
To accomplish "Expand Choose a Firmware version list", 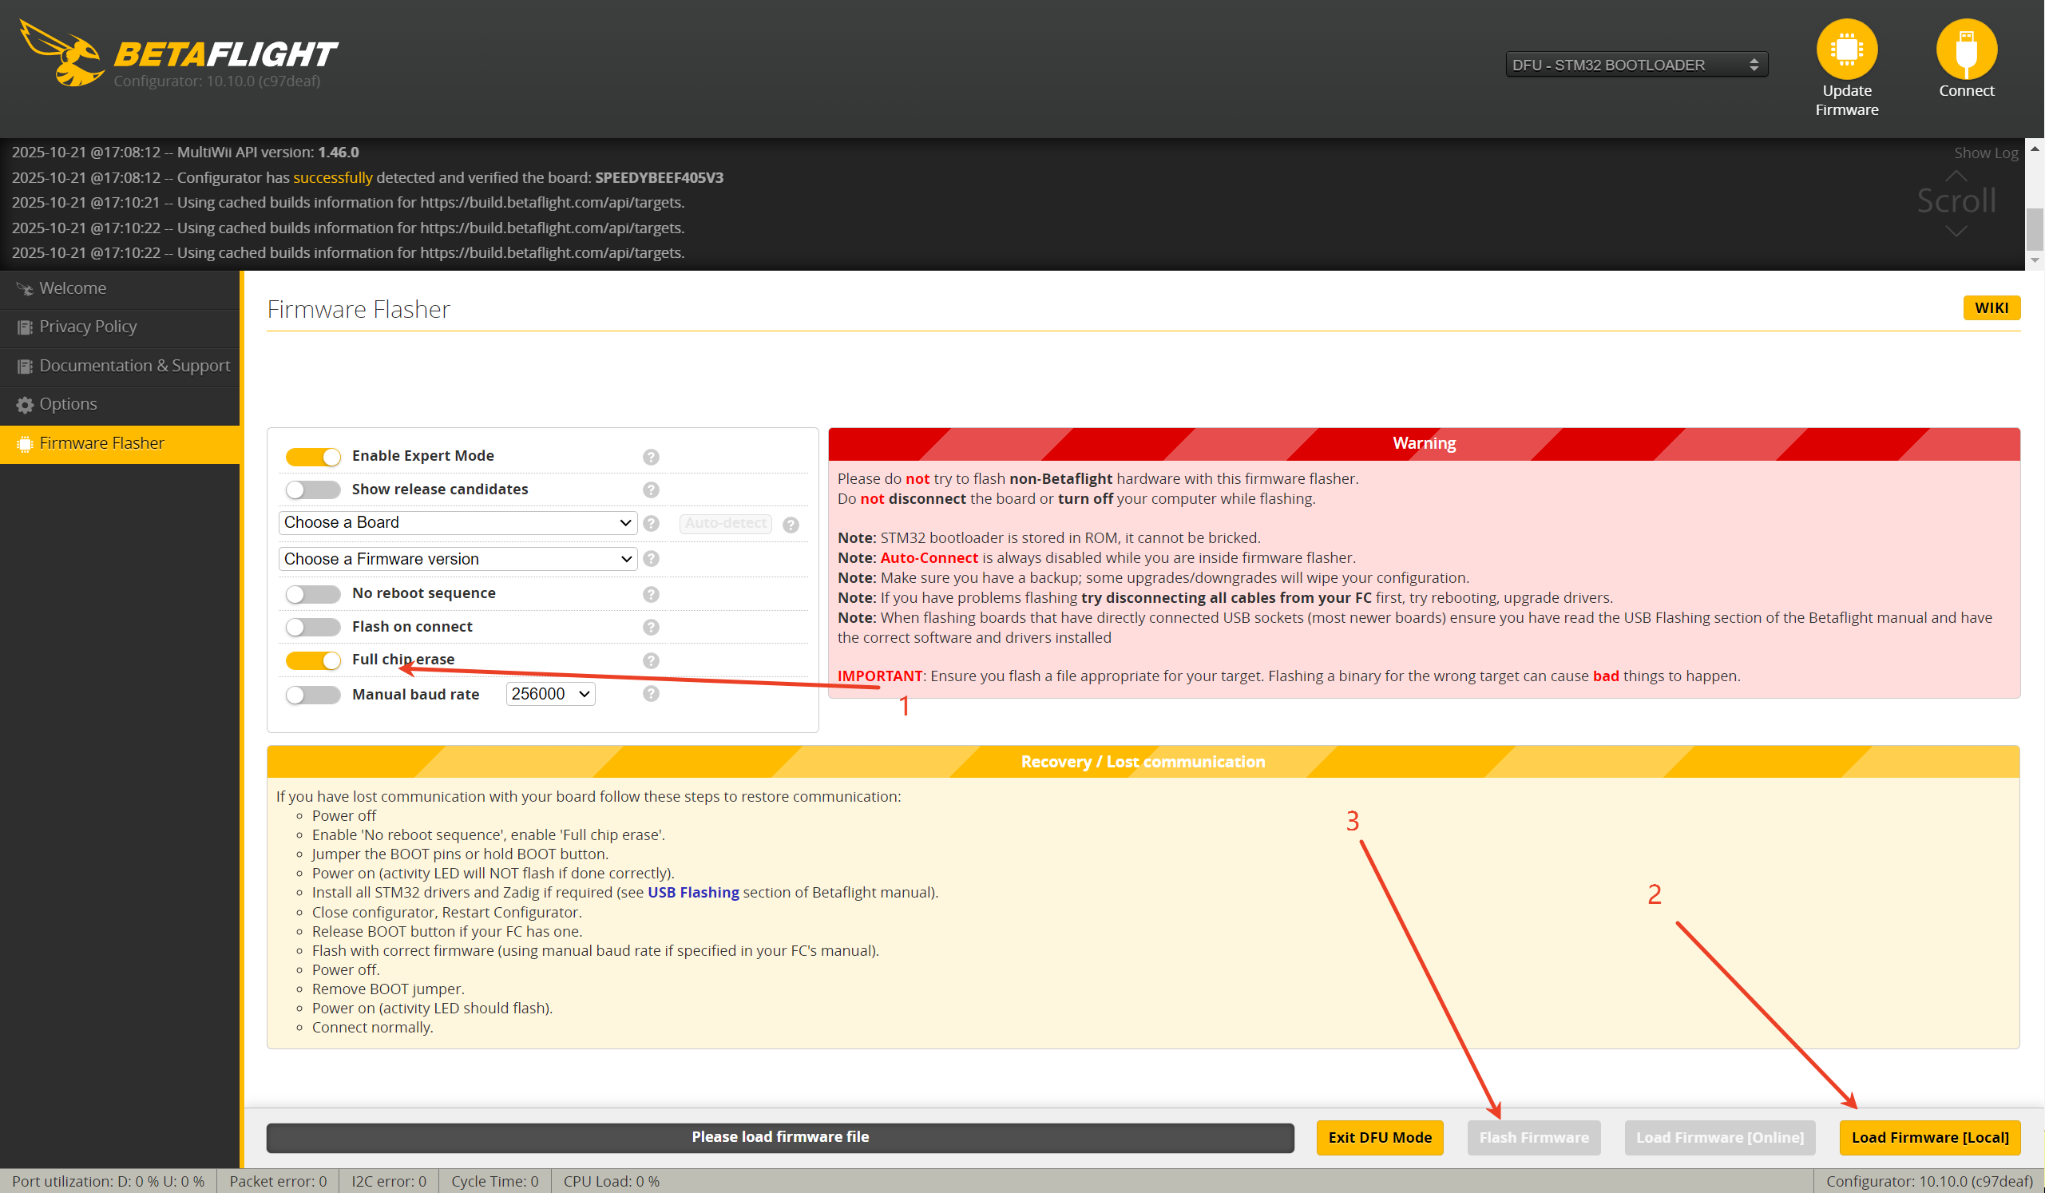I will (x=457, y=559).
